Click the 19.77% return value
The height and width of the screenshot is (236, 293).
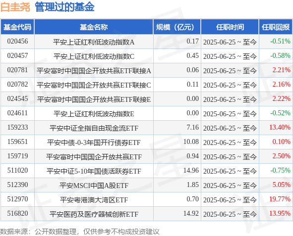280,199
